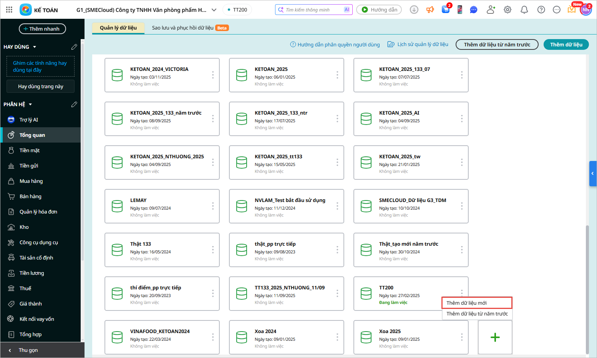Image resolution: width=597 pixels, height=358 pixels.
Task: Select Tiền mặt in the sidebar
Action: [30, 150]
